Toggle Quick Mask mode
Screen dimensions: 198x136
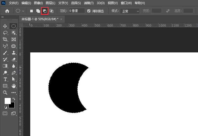5,113
